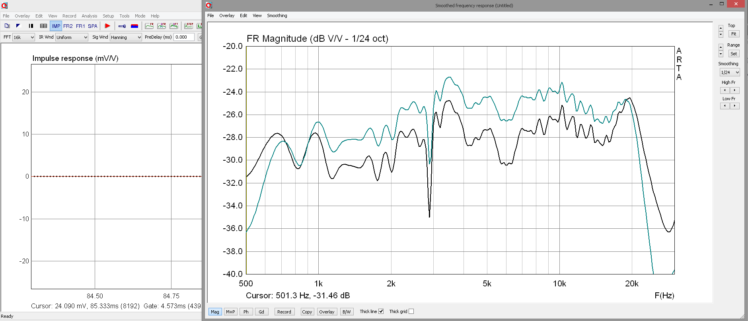Click the two vertical bars toolbar icon
Viewport: 748px width, 321px height.
point(31,26)
